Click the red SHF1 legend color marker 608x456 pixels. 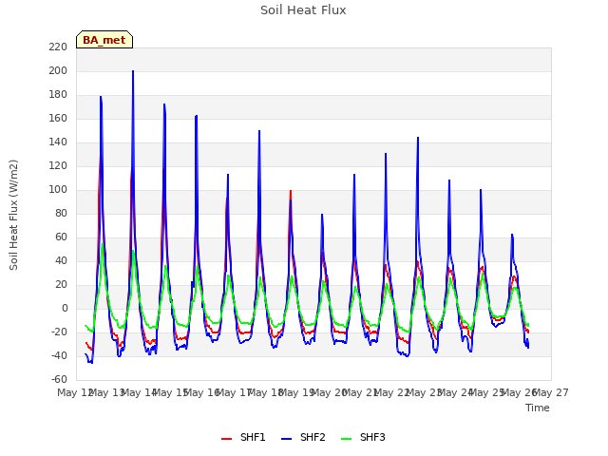226,439
